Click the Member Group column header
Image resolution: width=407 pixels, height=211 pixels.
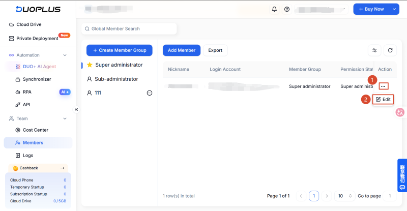(x=305, y=69)
